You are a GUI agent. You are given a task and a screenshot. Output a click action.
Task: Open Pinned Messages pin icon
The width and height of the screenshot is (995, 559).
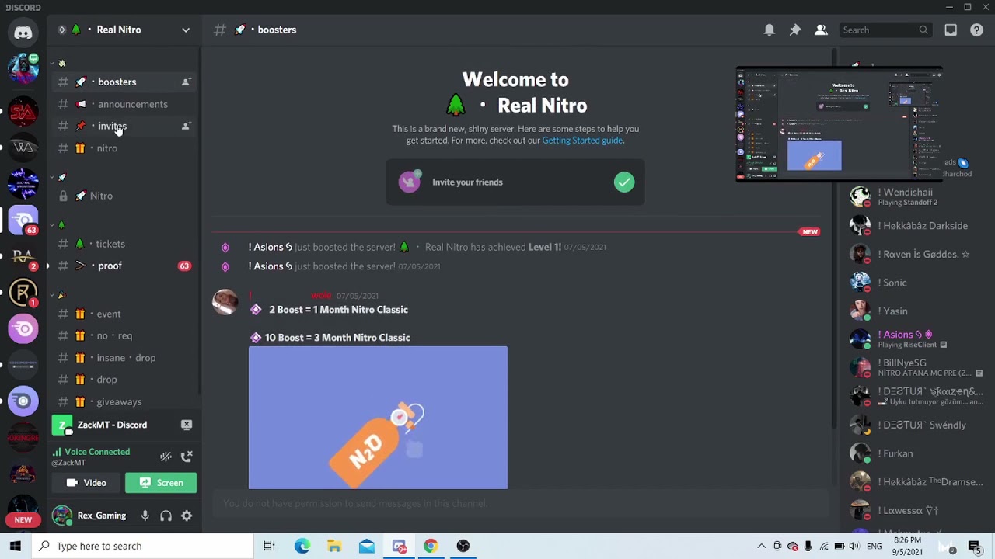coord(795,30)
